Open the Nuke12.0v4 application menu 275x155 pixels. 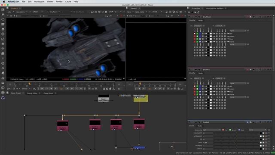(x=13, y=1)
